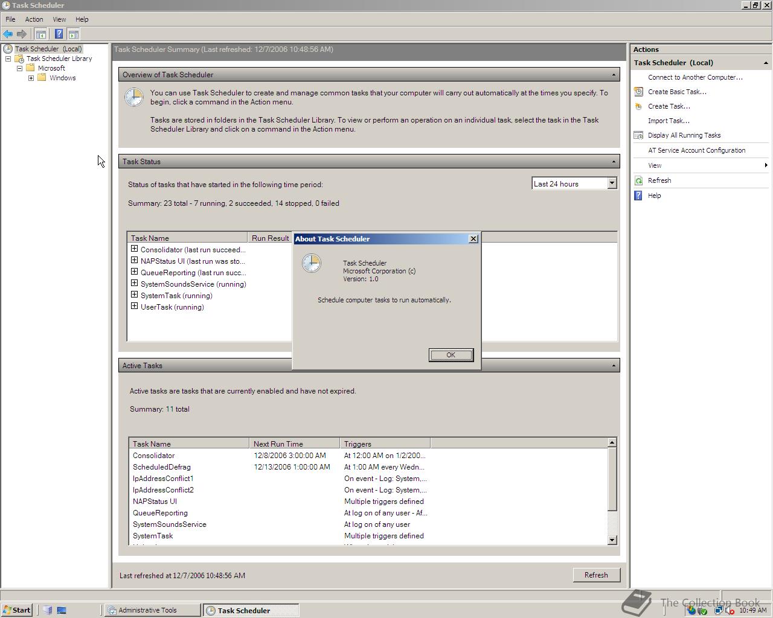The image size is (773, 618).
Task: Select the Task Scheduler (Local) clock icon
Action: (x=8, y=49)
